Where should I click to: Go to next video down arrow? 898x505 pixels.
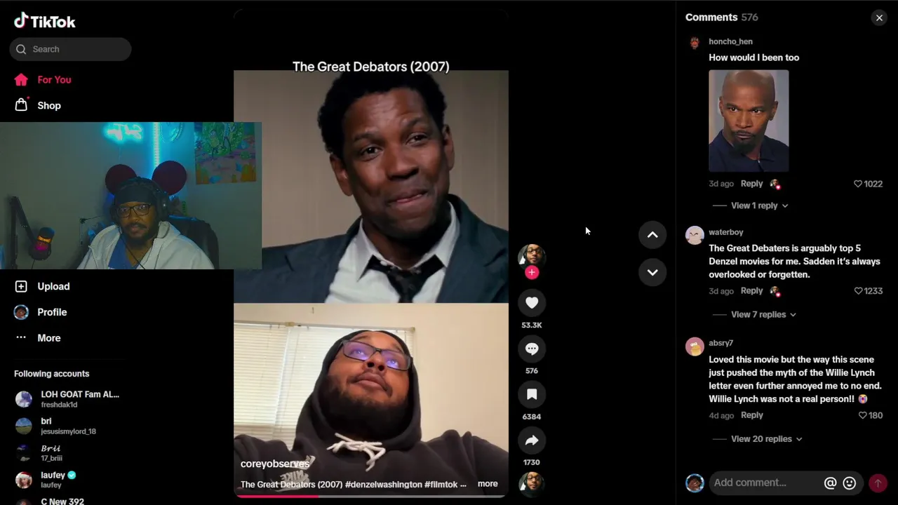tap(652, 272)
